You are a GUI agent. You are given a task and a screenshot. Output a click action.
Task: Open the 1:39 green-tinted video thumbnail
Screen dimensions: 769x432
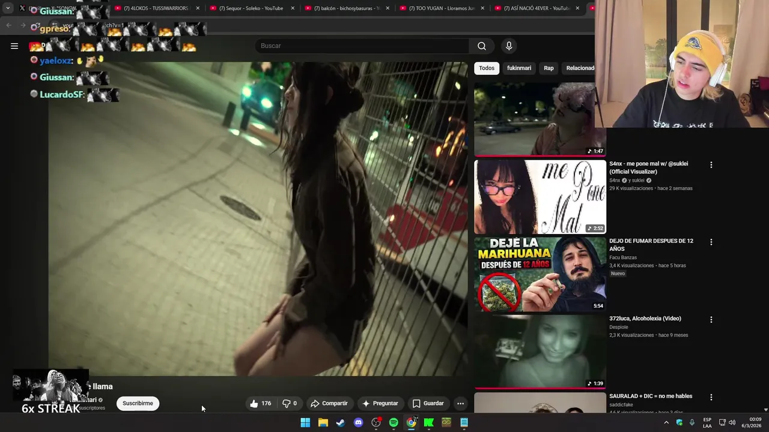540,352
